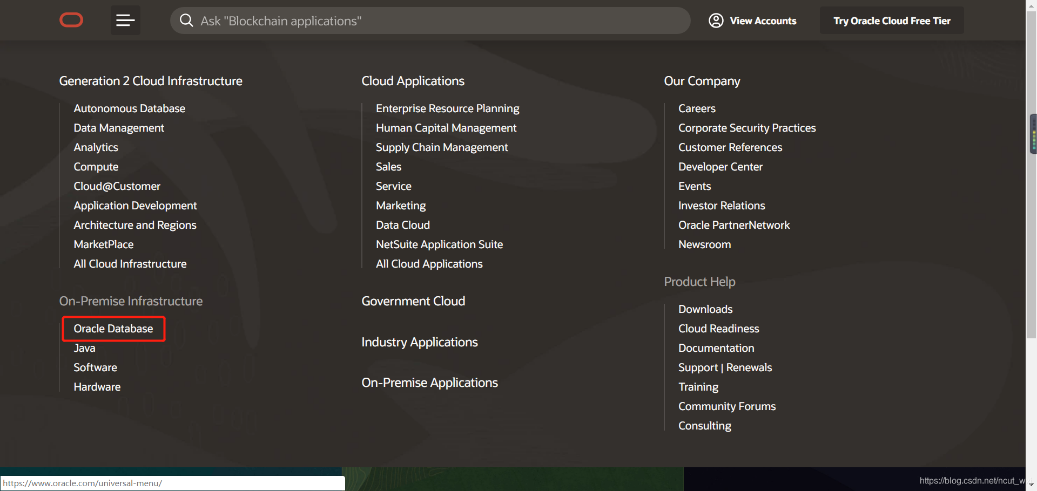
Task: Click the search magnifier icon
Action: tap(186, 21)
